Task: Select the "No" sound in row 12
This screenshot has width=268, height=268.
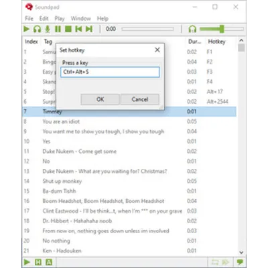Action: coord(129,161)
